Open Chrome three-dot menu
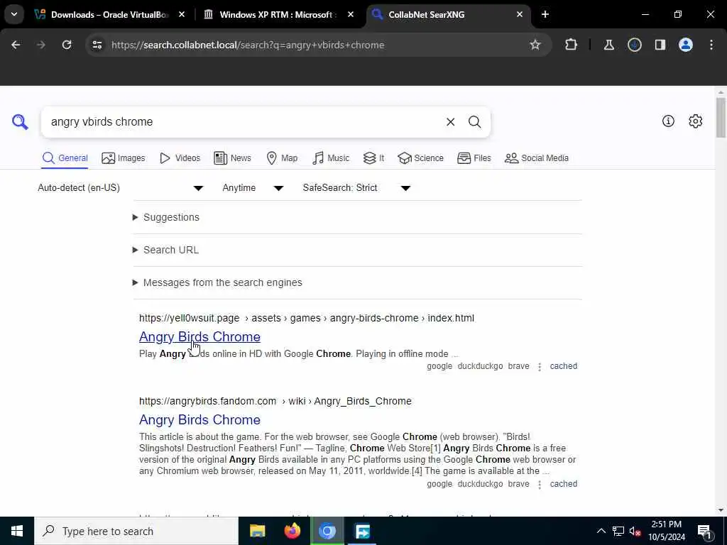This screenshot has width=727, height=545. pyautogui.click(x=711, y=45)
